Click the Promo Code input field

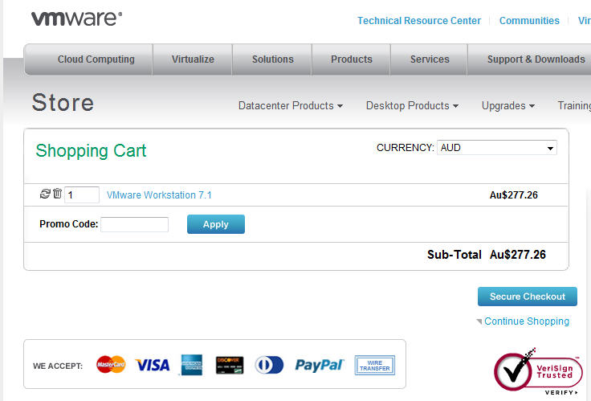tap(135, 224)
